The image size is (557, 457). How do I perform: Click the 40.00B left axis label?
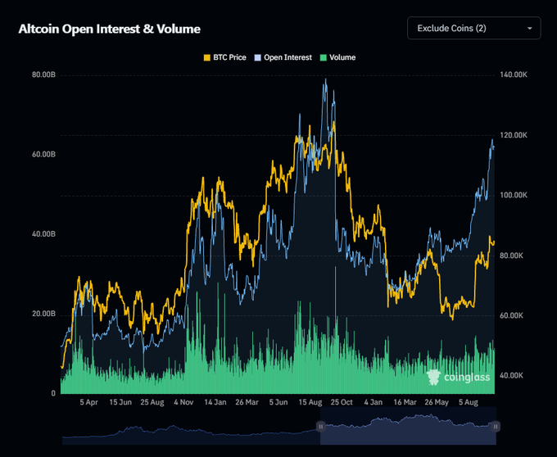pyautogui.click(x=43, y=234)
